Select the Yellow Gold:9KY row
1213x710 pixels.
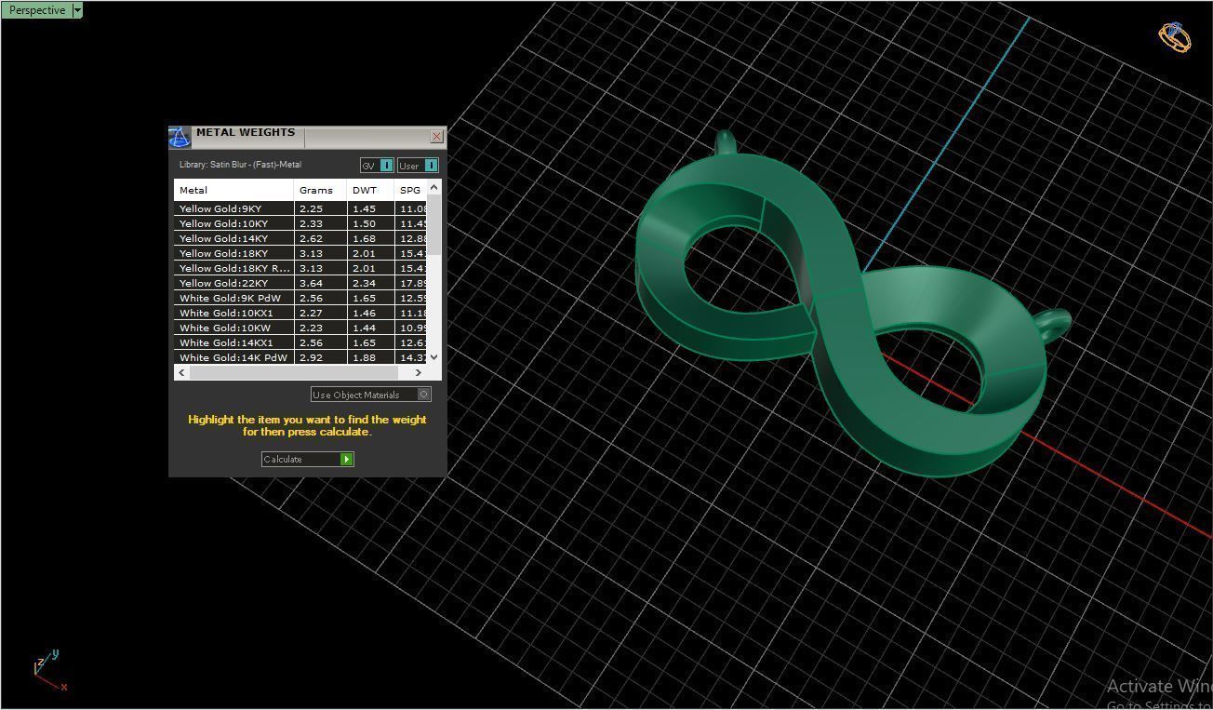pos(300,208)
